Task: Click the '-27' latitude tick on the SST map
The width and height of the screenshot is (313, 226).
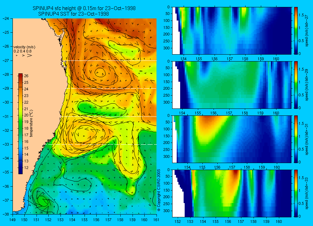Action: click(6, 60)
